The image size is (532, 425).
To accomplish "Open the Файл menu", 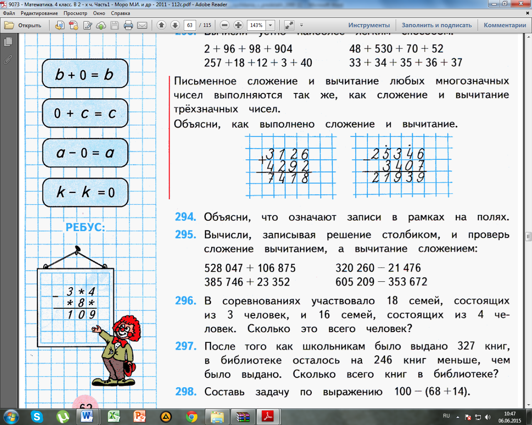I will pyautogui.click(x=9, y=13).
